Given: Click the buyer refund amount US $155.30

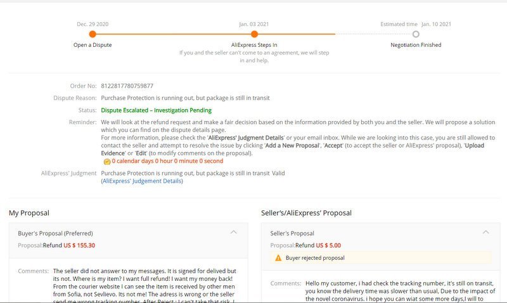Looking at the screenshot, I should click(79, 245).
